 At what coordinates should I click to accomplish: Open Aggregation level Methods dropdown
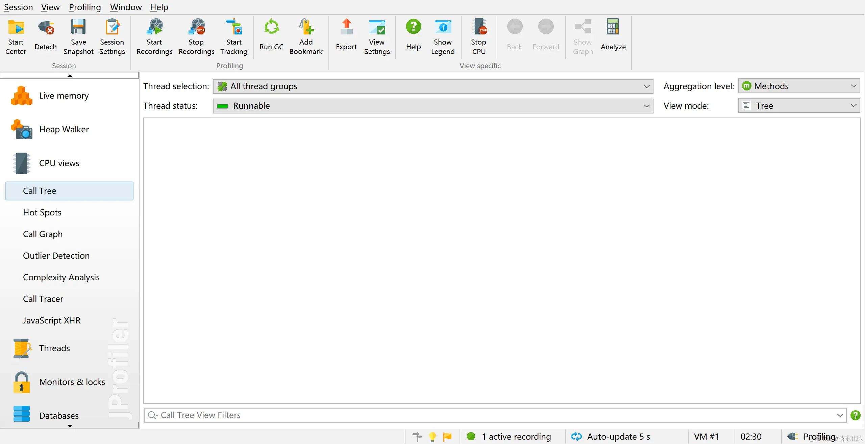(x=799, y=86)
